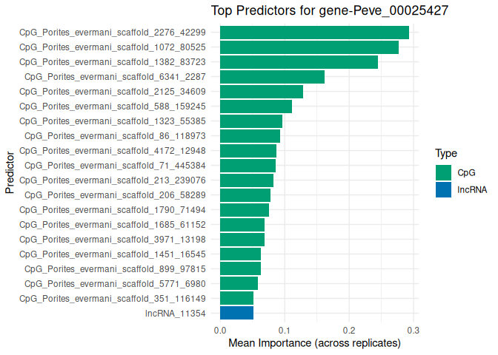Click the 0.2 x-axis tick label
Screen dimensions: 498x355
(348, 329)
